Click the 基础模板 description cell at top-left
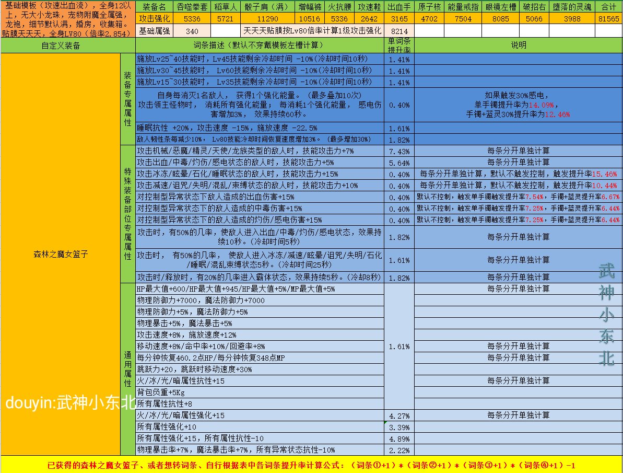Viewport: 623px width, 473px height. click(x=67, y=19)
